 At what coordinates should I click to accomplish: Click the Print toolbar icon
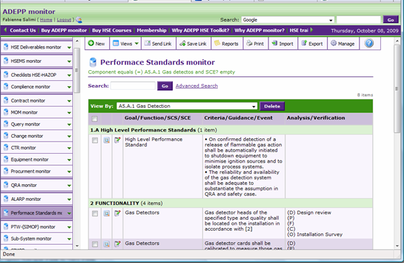(249, 43)
